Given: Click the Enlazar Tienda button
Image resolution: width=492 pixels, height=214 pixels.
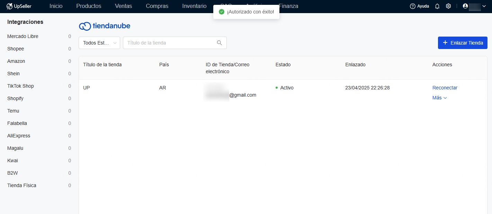Looking at the screenshot, I should 463,43.
